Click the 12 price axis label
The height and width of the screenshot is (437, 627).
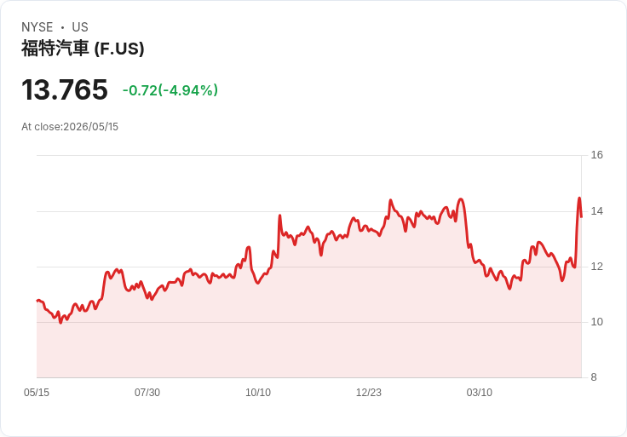coord(596,267)
